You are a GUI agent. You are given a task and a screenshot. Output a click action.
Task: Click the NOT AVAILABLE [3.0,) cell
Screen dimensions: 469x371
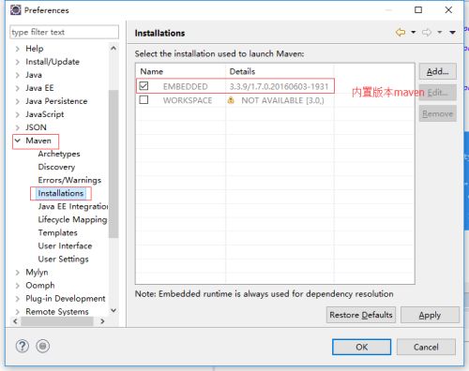pyautogui.click(x=282, y=100)
